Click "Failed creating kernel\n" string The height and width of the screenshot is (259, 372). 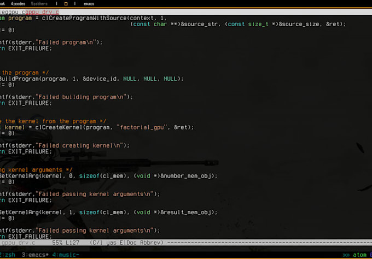(x=79, y=145)
